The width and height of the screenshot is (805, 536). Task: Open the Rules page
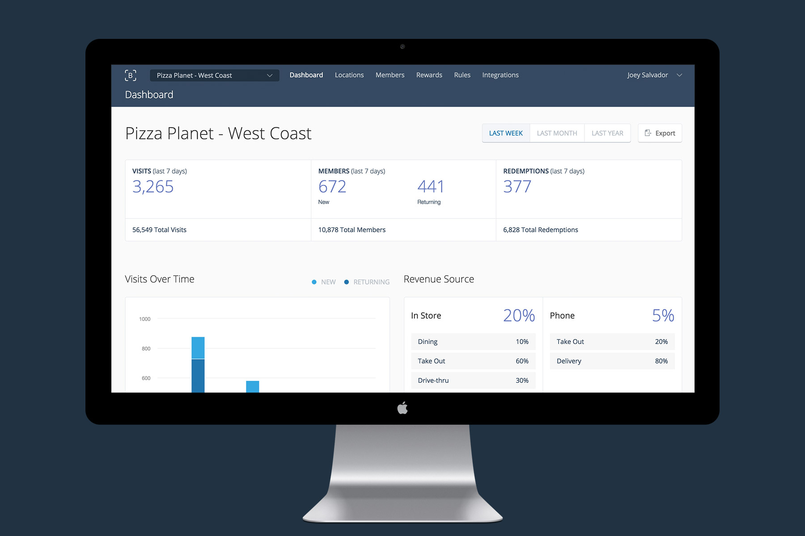(x=462, y=75)
